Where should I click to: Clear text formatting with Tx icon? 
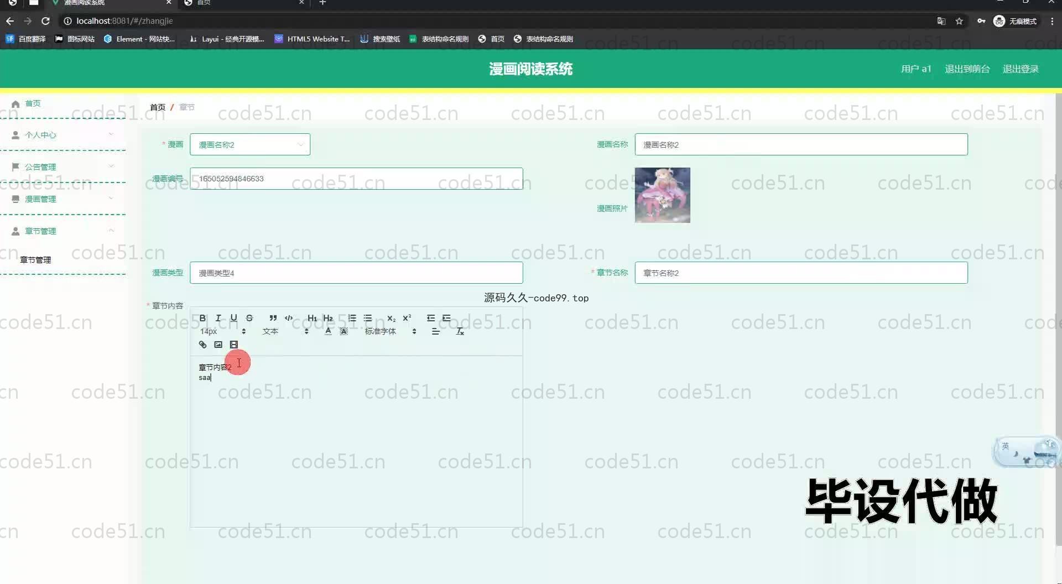point(460,331)
